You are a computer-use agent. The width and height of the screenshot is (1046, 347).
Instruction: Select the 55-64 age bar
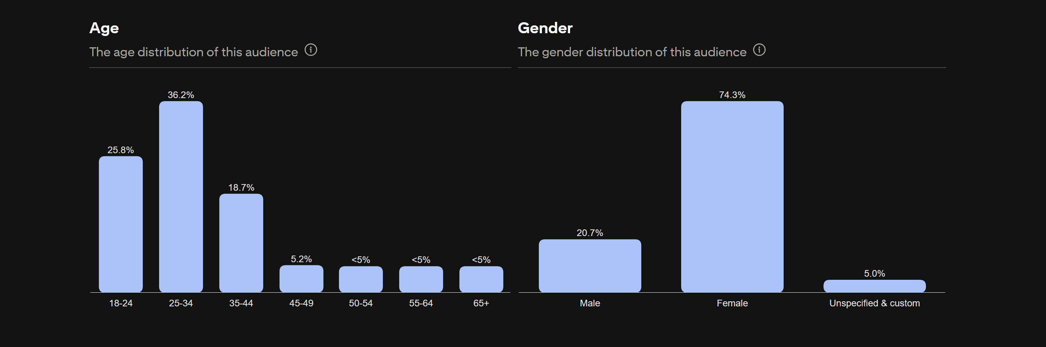tap(421, 279)
